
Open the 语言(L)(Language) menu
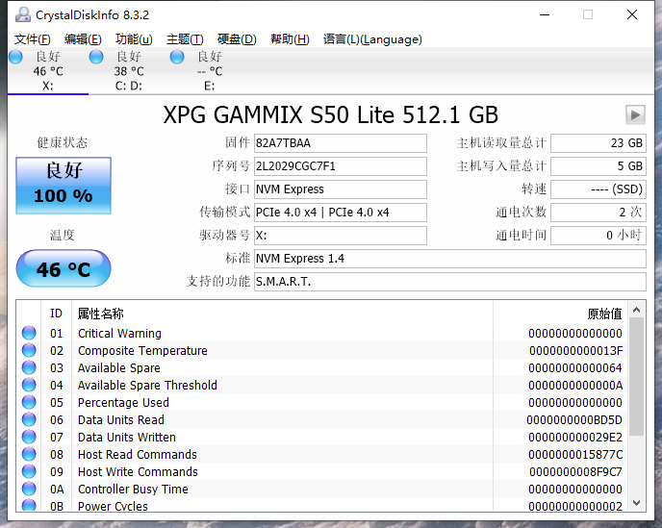pos(372,39)
